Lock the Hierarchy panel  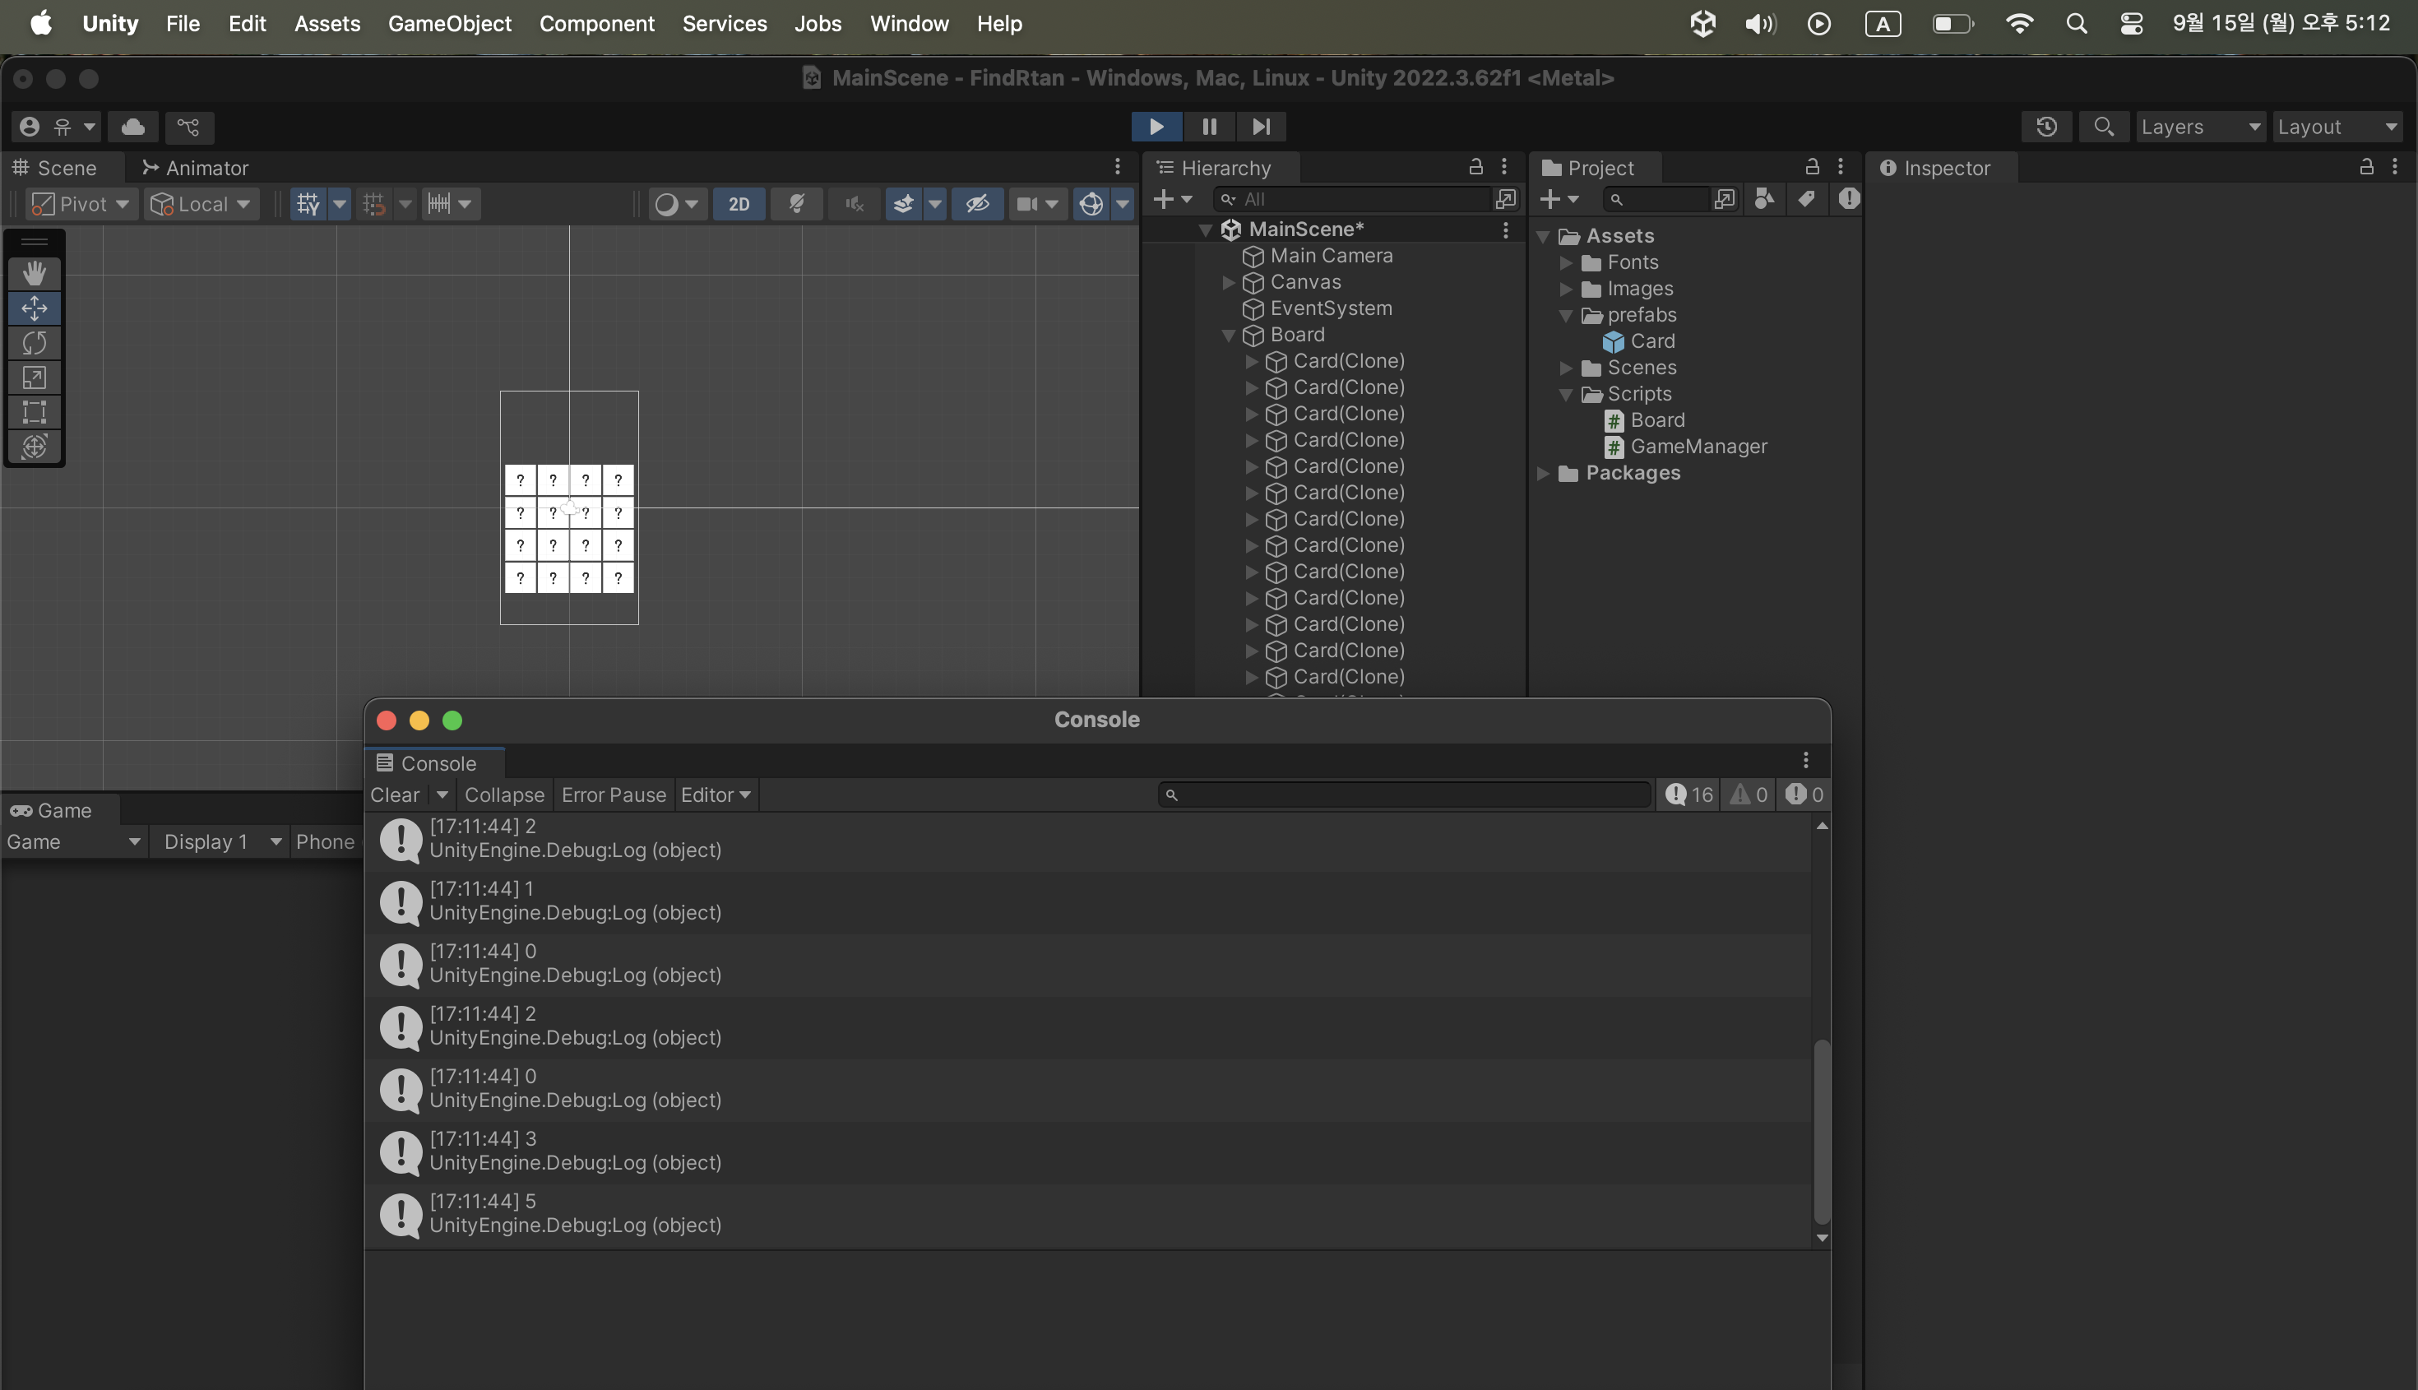coord(1475,167)
